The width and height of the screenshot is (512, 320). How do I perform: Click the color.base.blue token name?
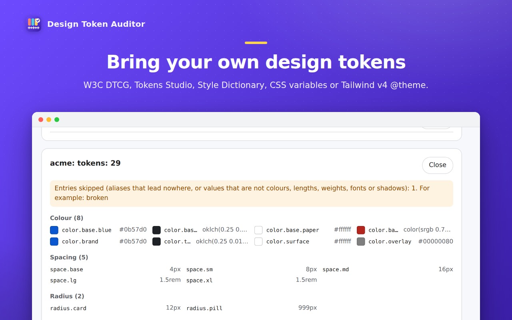click(x=87, y=230)
